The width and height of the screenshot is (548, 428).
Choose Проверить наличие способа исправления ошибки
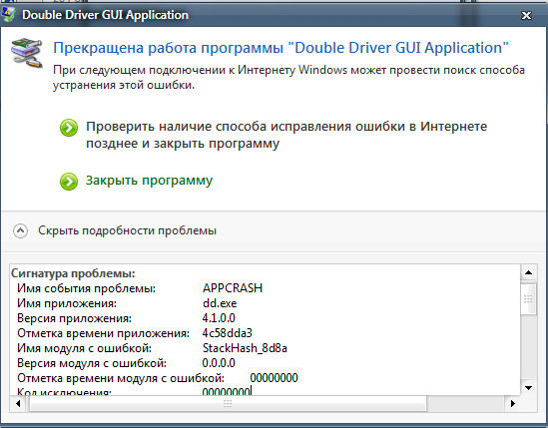click(286, 135)
